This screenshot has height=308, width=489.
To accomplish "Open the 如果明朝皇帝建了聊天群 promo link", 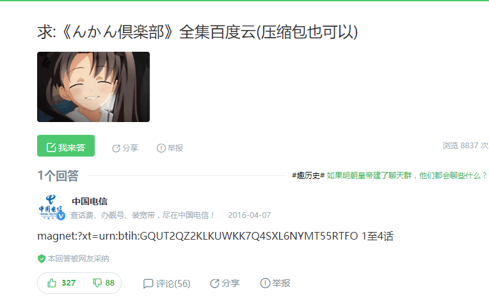I will (x=406, y=176).
